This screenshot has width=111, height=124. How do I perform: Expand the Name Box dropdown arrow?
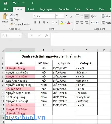pos(20,35)
